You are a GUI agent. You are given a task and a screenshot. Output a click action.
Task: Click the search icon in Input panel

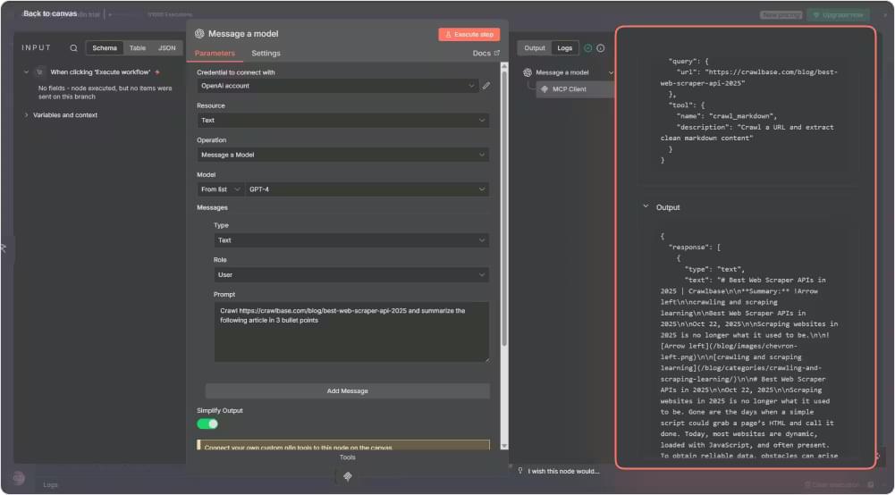pos(73,48)
